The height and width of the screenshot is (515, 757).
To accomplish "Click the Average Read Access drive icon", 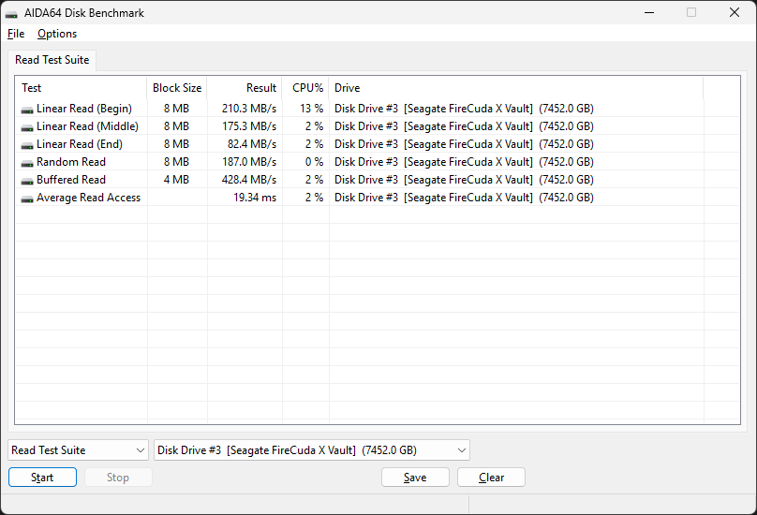I will tap(27, 198).
